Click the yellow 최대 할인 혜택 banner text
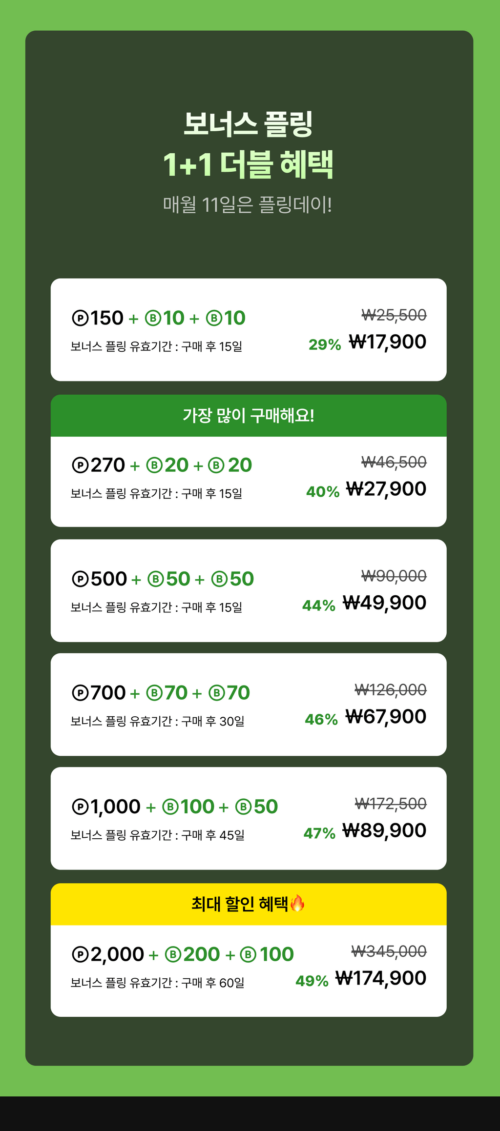Image resolution: width=500 pixels, height=1131 pixels. click(240, 904)
